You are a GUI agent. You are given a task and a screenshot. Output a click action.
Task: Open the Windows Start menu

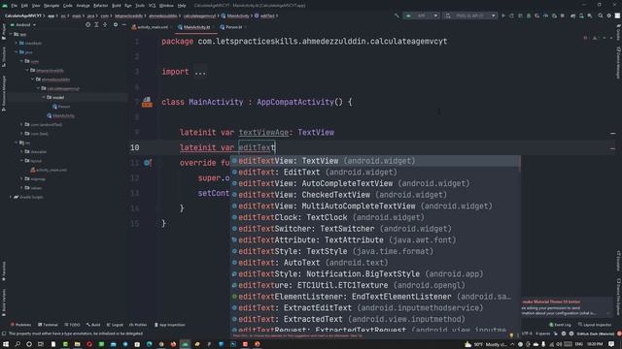6,344
